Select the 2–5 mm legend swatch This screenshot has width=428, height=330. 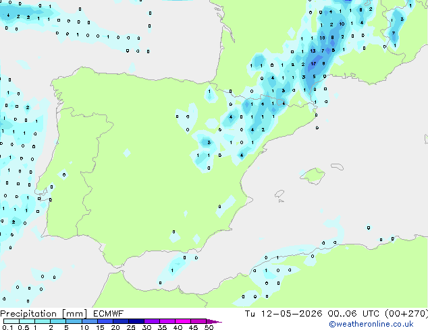pos(58,321)
